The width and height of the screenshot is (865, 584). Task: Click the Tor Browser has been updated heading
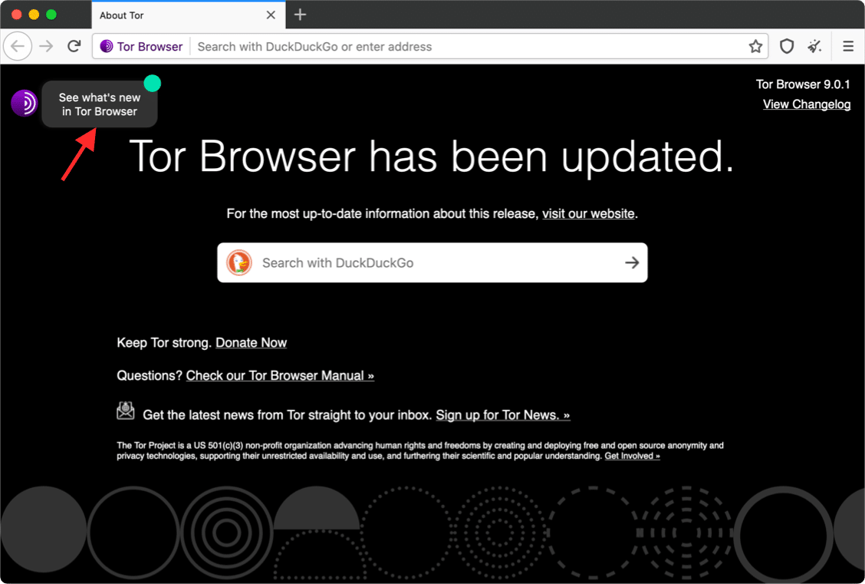[432, 157]
